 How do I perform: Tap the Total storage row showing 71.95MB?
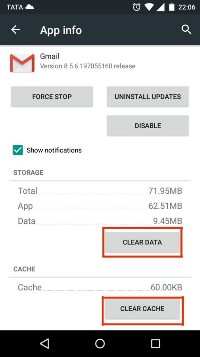click(100, 191)
